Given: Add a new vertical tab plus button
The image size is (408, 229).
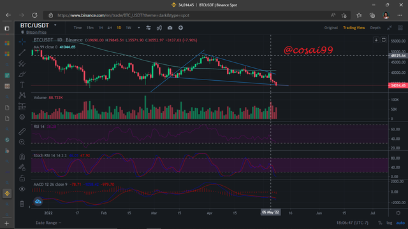Looking at the screenshot, I should 7,223.
